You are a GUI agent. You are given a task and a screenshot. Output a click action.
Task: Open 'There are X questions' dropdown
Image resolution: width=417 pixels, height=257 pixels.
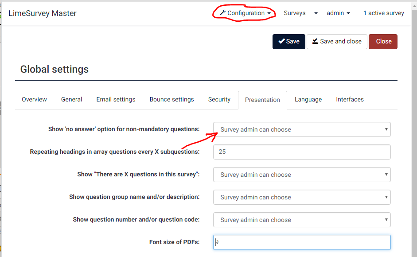(302, 175)
